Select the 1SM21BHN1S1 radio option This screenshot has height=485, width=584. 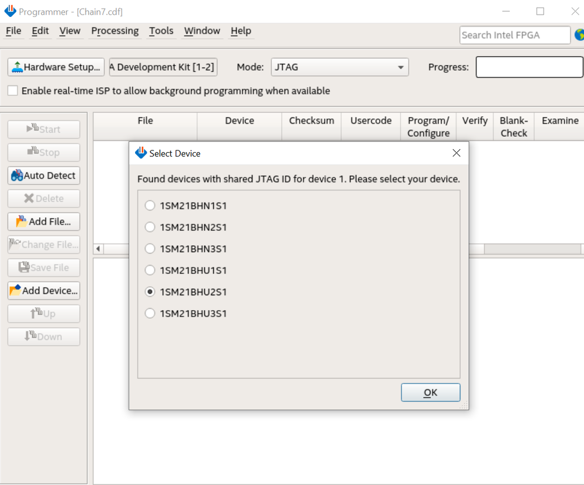(150, 205)
